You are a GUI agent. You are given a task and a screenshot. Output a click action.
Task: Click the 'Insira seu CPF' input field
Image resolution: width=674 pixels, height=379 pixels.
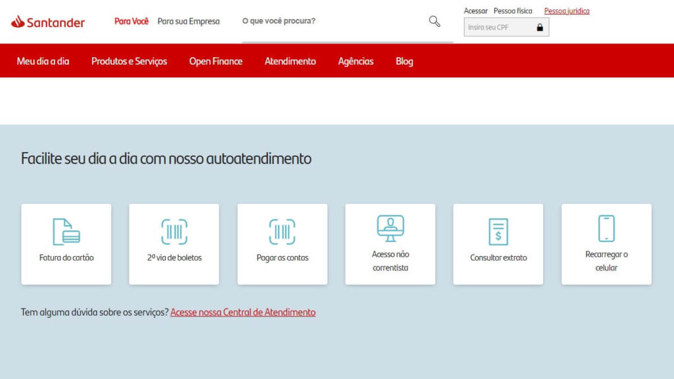[x=506, y=28]
